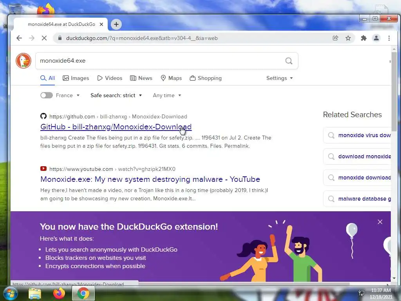Viewport: 401px width, 301px height.
Task: Open the France region dropdown
Action: [x=68, y=95]
